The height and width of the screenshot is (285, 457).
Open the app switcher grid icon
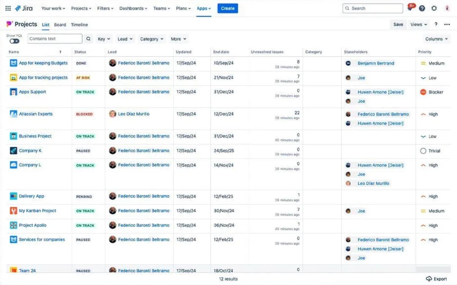[x=8, y=8]
